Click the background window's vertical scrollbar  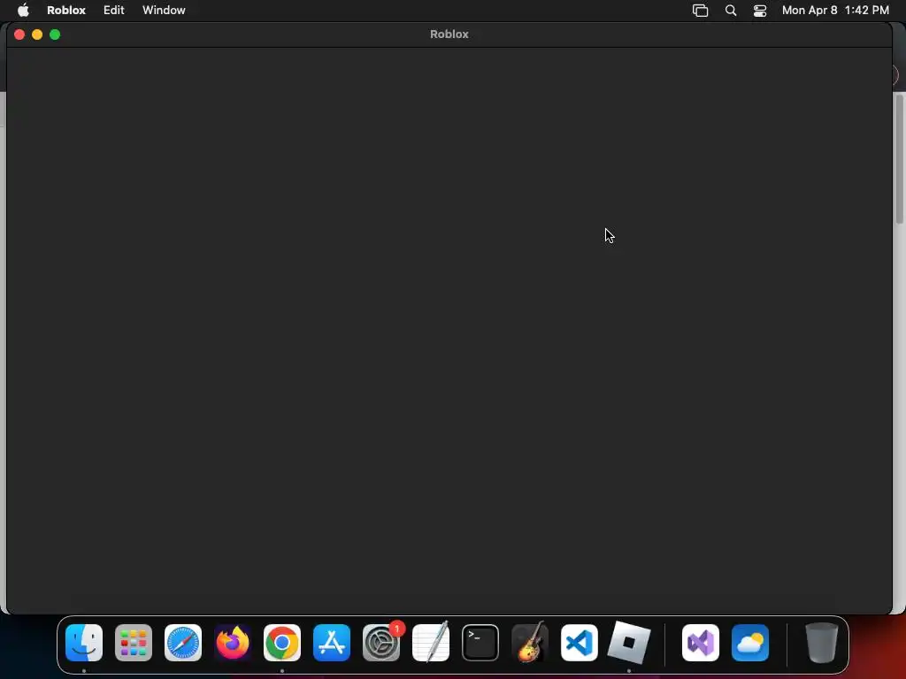(x=900, y=159)
